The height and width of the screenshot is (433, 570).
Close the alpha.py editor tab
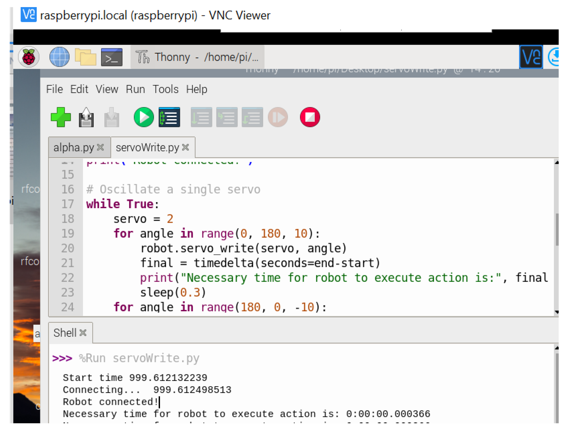100,147
